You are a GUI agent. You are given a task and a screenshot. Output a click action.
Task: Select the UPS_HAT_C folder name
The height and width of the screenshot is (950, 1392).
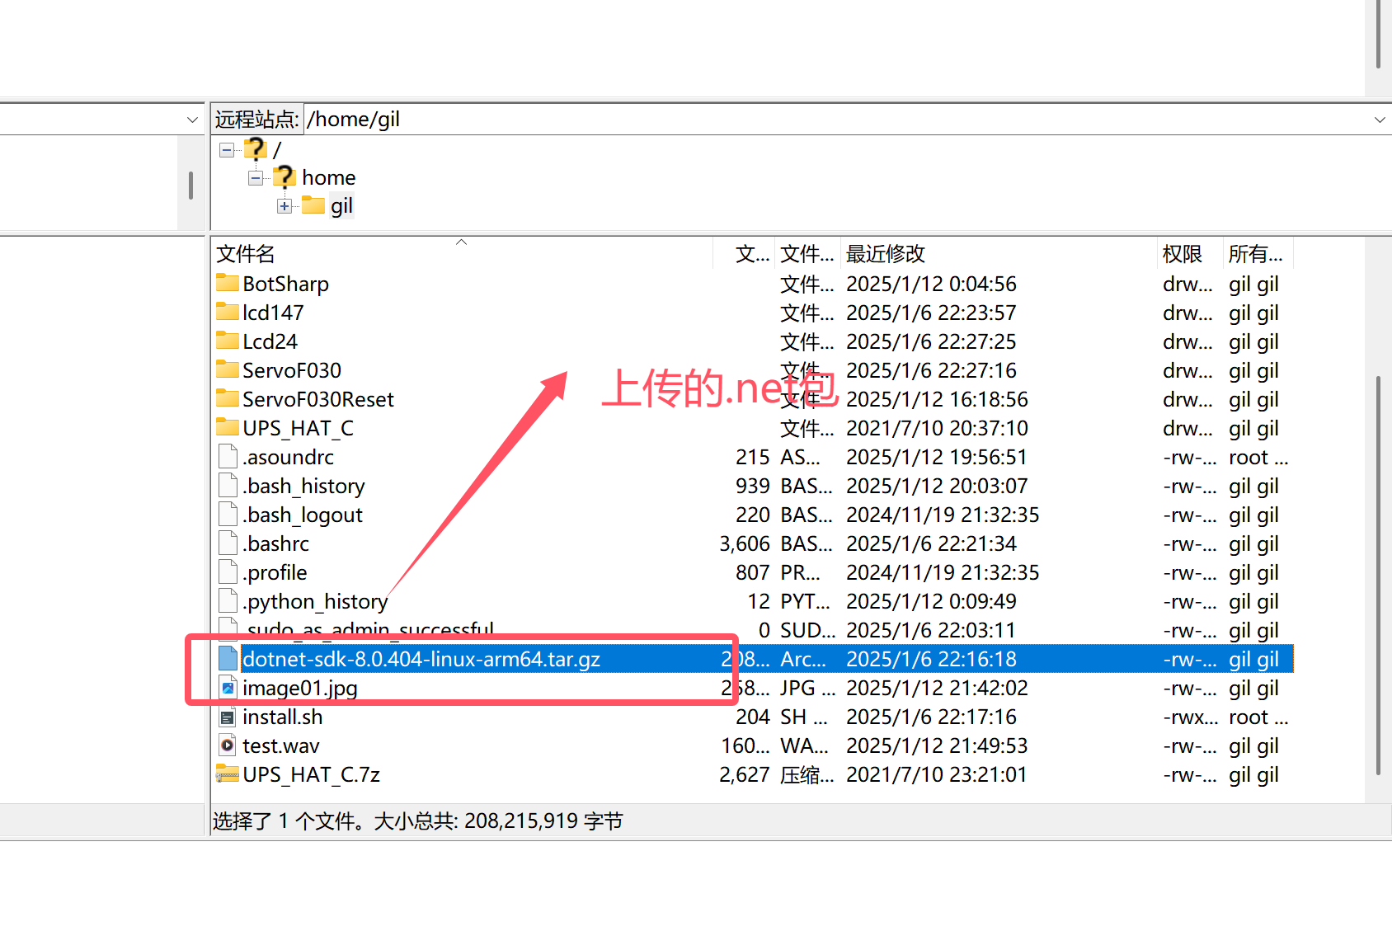click(x=298, y=428)
